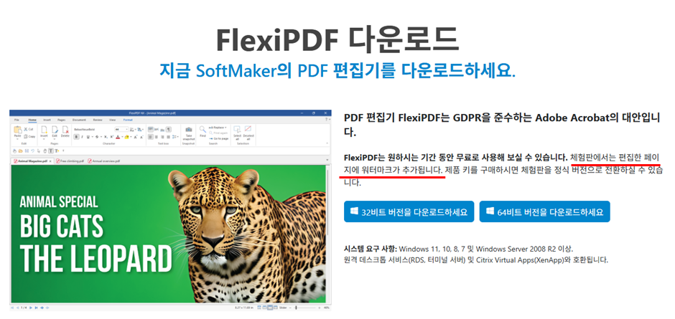Open the File tab in the FlexiPDF screenshot
This screenshot has width=675, height=319.
[x=17, y=120]
